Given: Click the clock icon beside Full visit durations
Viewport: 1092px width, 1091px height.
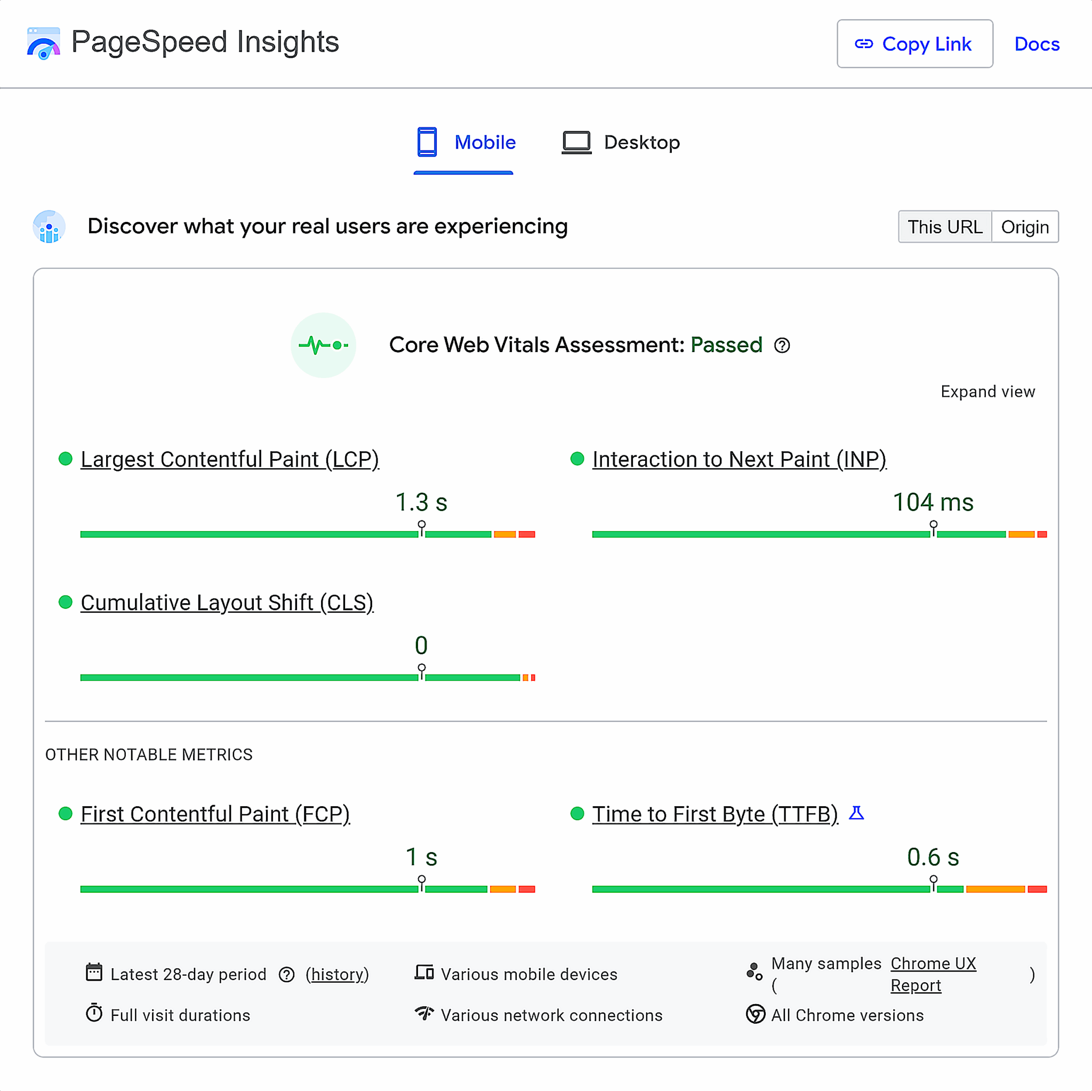Looking at the screenshot, I should point(95,1014).
